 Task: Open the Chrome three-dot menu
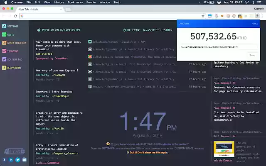262,16
